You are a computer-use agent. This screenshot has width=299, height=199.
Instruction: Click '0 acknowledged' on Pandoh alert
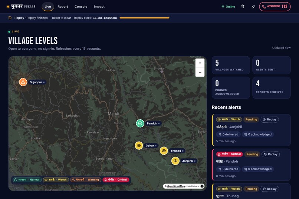click(x=258, y=169)
